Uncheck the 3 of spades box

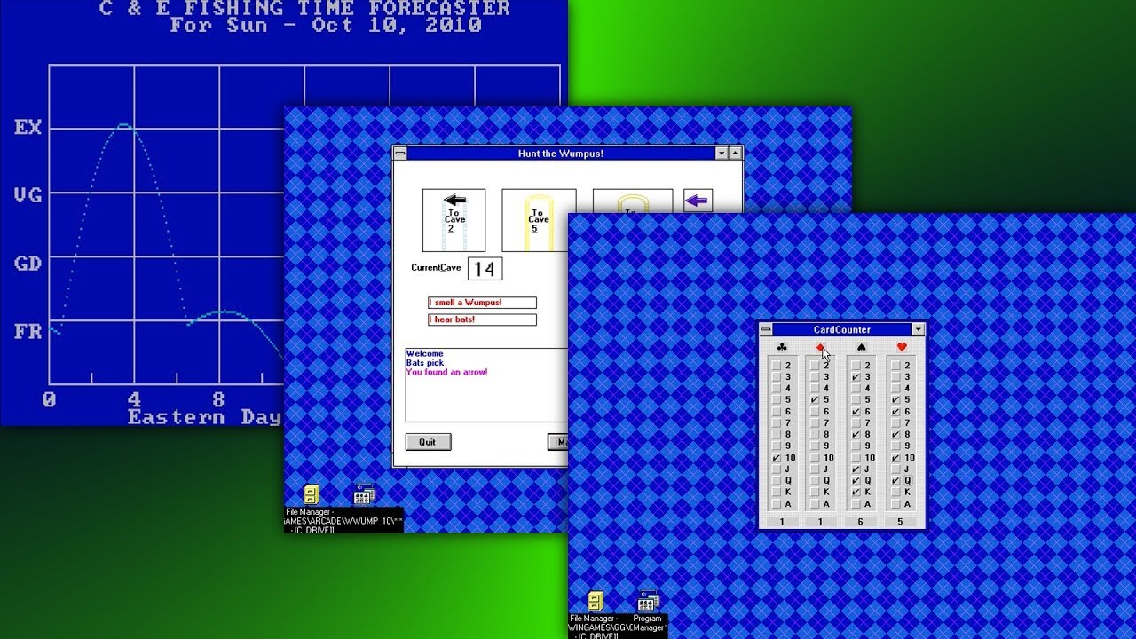856,377
